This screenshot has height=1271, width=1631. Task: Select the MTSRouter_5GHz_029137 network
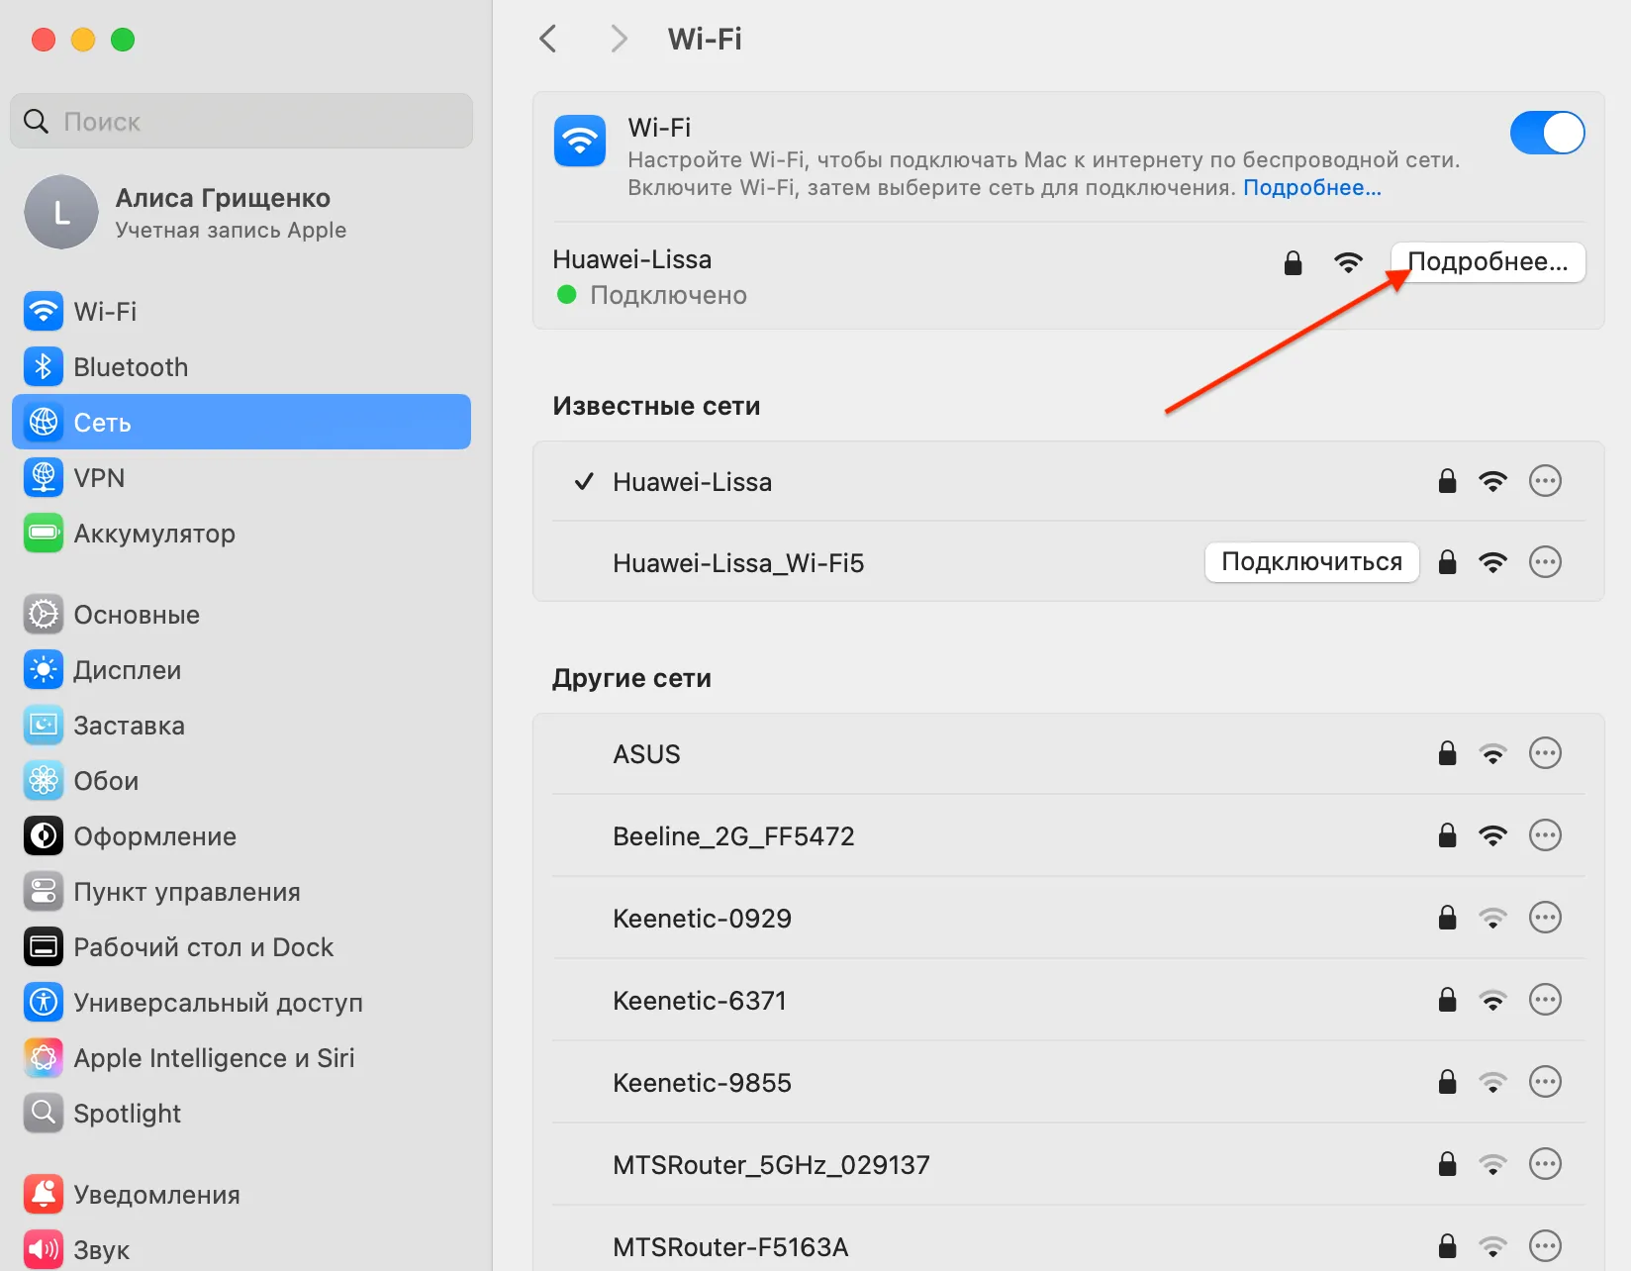(x=1068, y=1165)
